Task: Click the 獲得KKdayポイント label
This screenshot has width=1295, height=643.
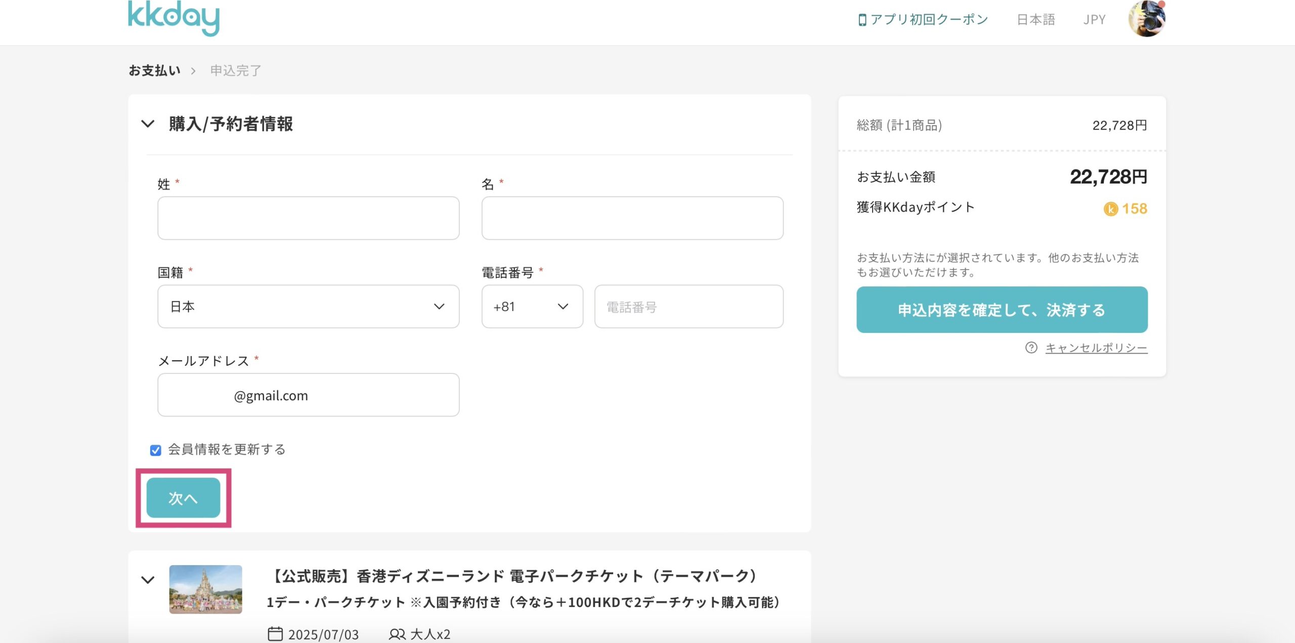Action: 915,207
